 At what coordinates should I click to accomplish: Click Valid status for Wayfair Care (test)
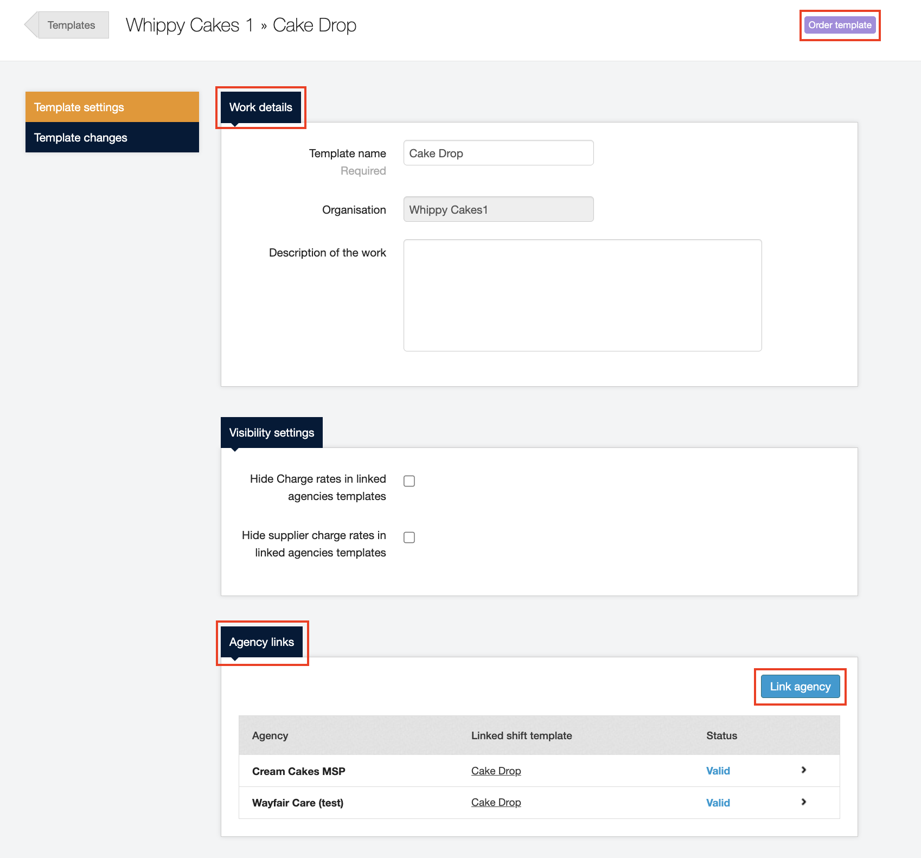coord(718,803)
